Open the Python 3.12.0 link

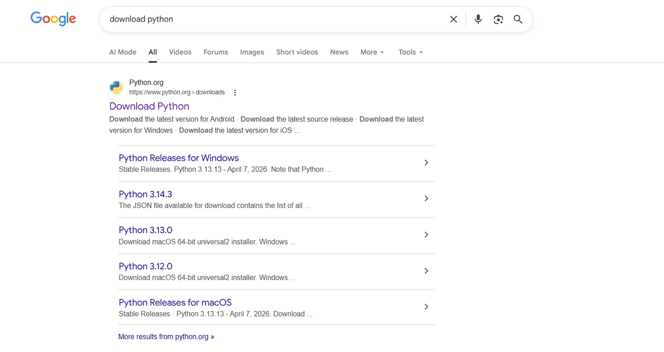(x=146, y=266)
